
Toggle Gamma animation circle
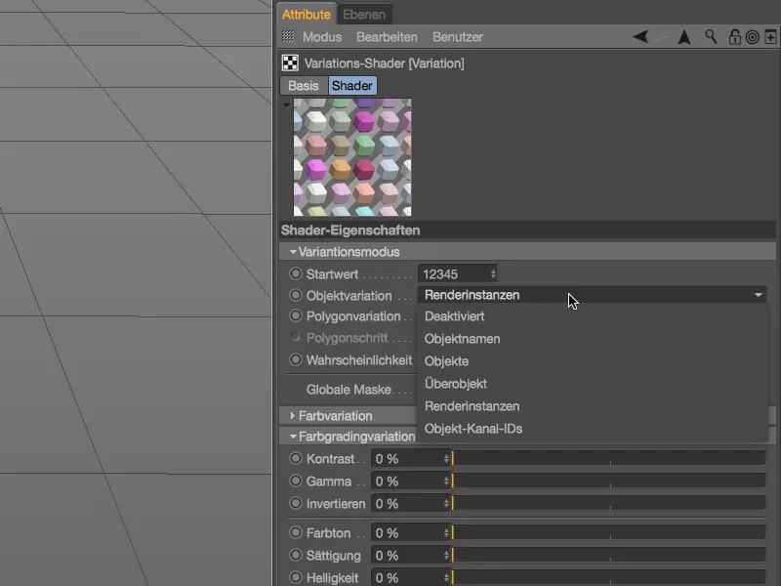[296, 481]
